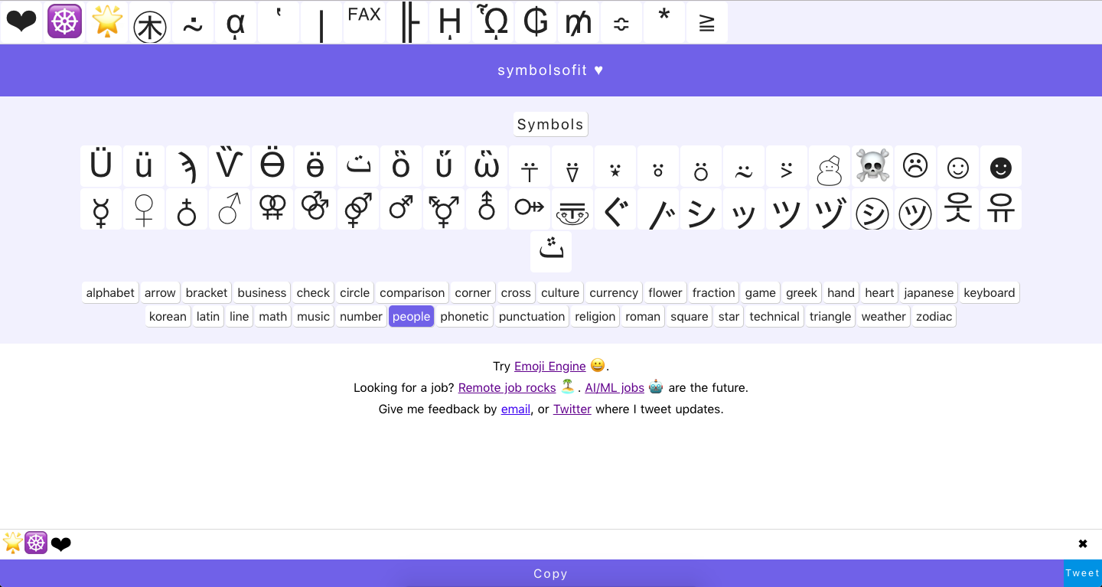Click the dharma wheel icon in toolbar
1102x587 pixels.
(x=64, y=21)
